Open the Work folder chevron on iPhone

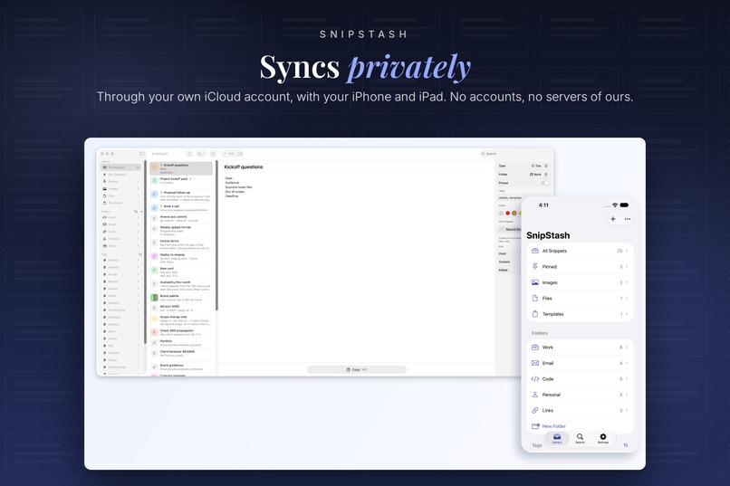[x=627, y=348]
